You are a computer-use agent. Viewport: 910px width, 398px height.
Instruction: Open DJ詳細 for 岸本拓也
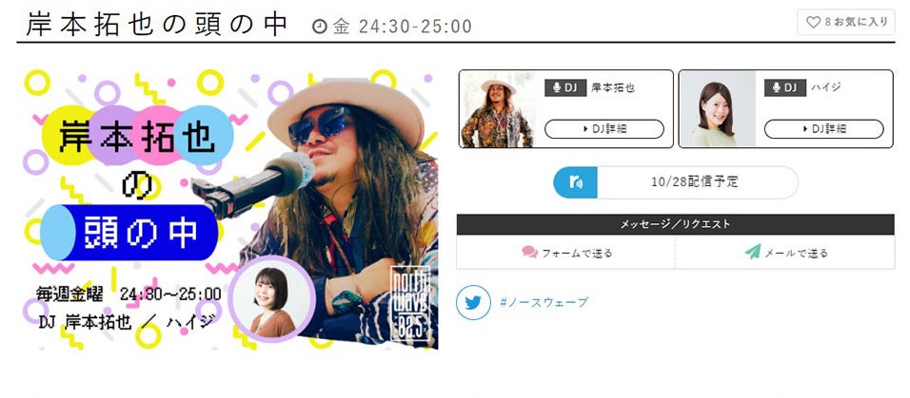point(604,129)
